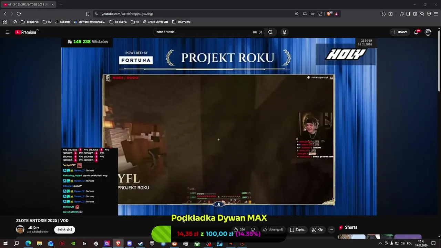Expand the s1 bookmark folder
Viewport: 441px width, 248px height.
[135, 22]
